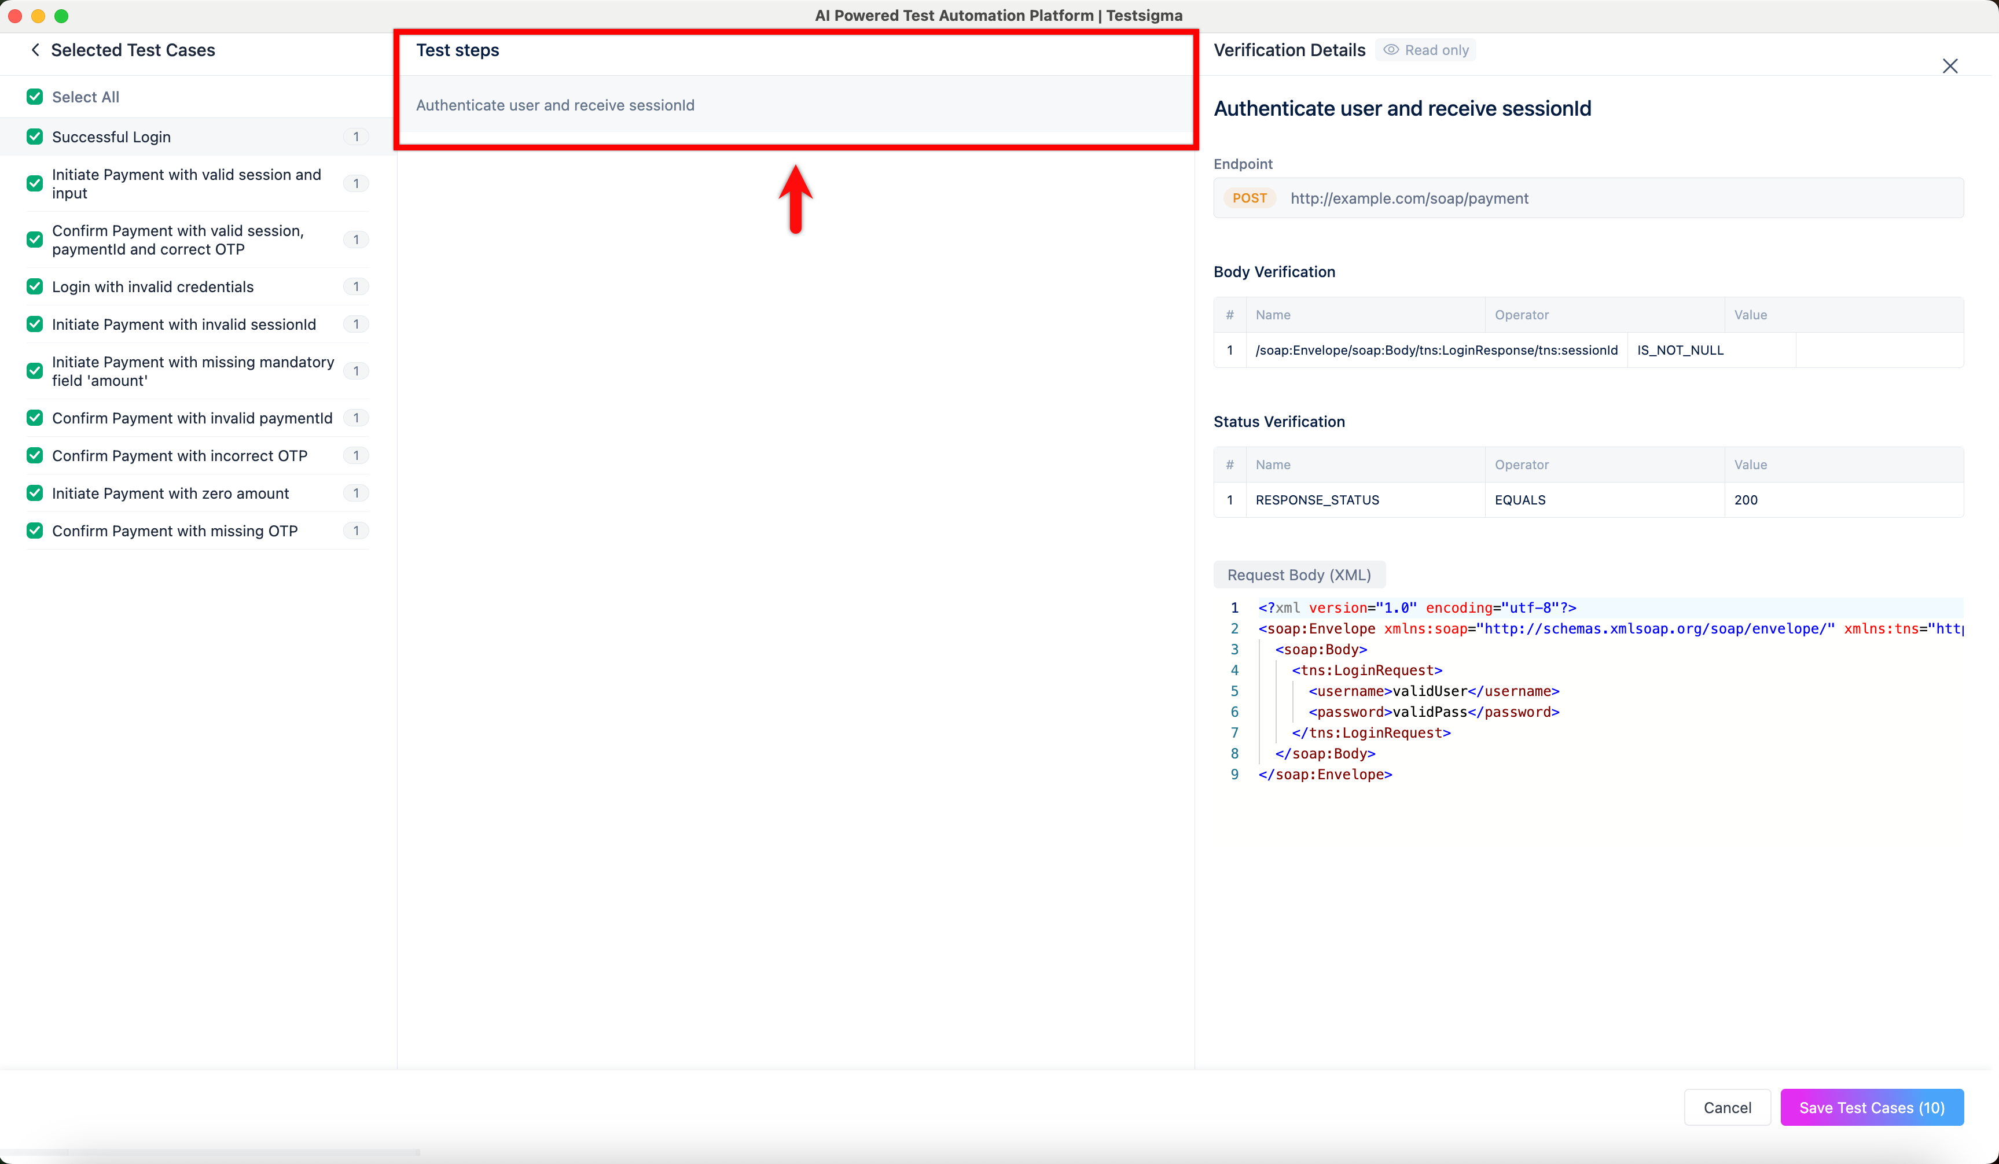
Task: Open Initiate Payment with invalid sessionId test case
Action: 184,325
